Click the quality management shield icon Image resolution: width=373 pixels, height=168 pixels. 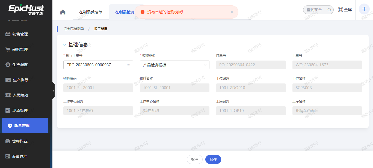point(10,126)
